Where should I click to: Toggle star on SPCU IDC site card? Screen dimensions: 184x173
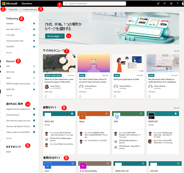coord(72,114)
